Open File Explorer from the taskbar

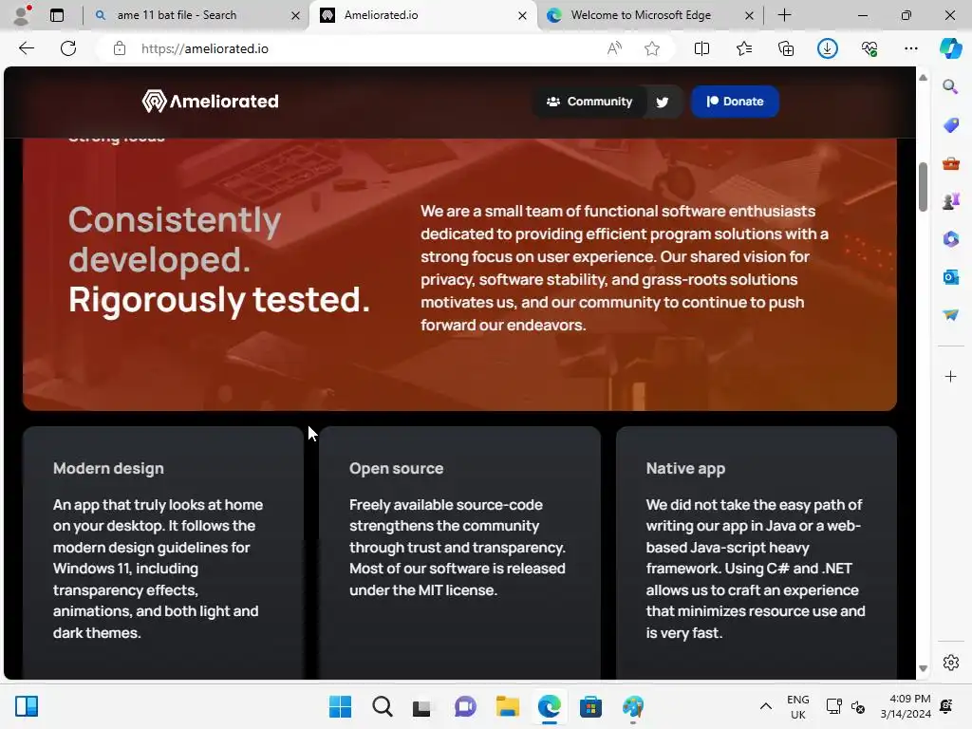[x=507, y=706]
